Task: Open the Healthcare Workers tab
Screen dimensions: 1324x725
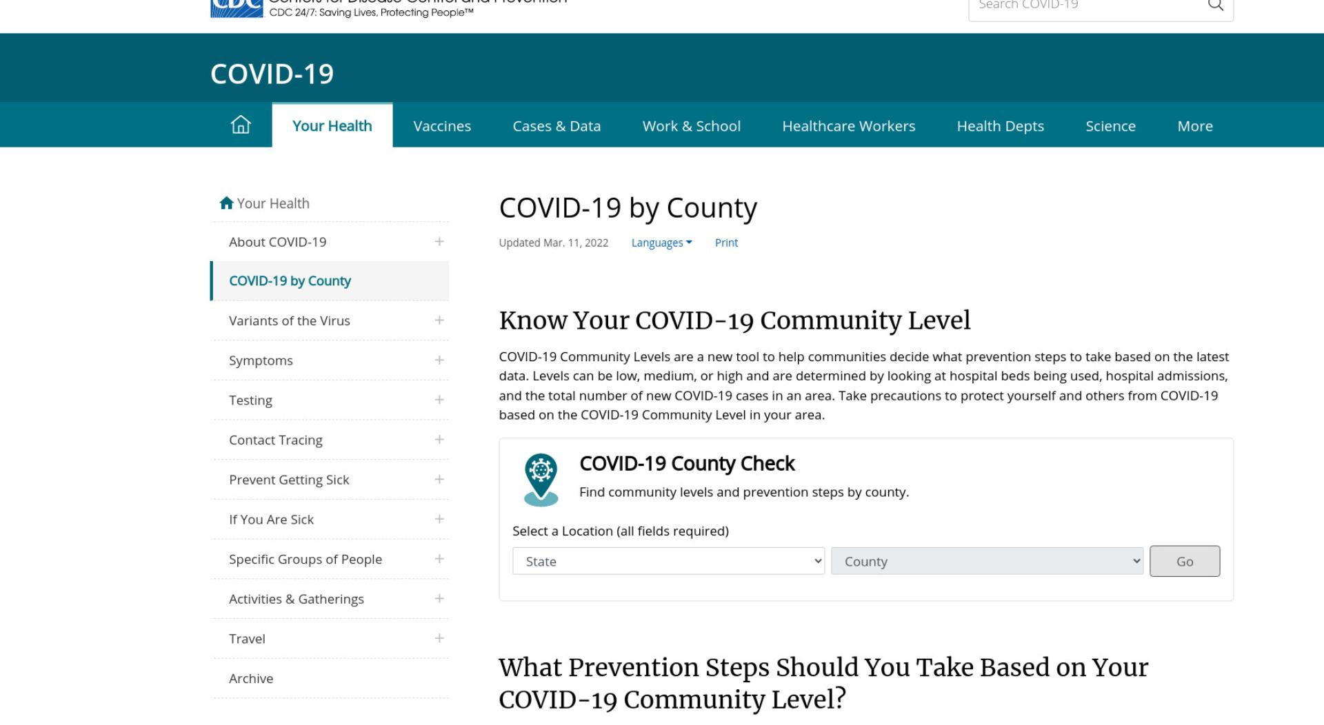Action: [849, 125]
